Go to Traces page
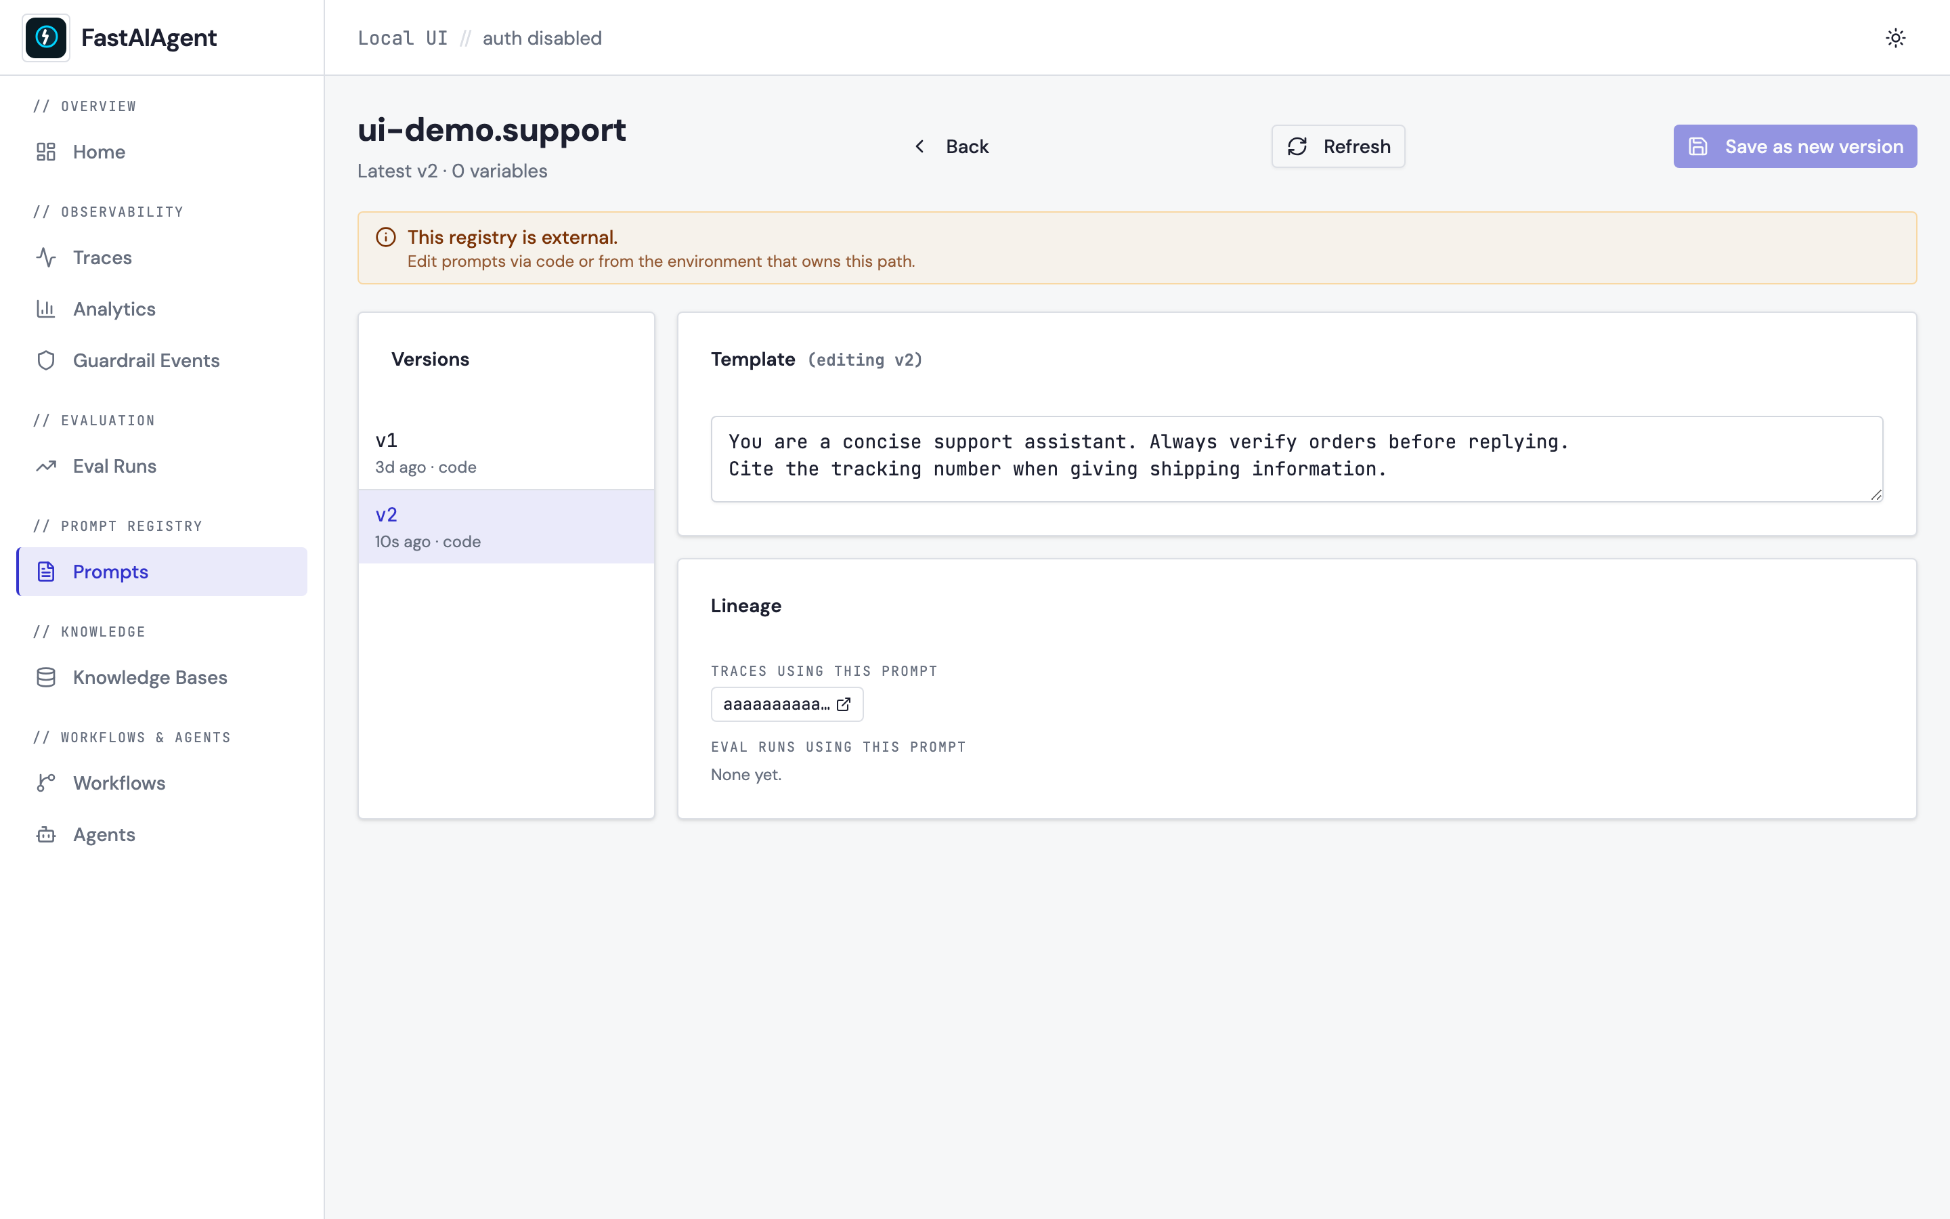The image size is (1950, 1219). pos(162,257)
